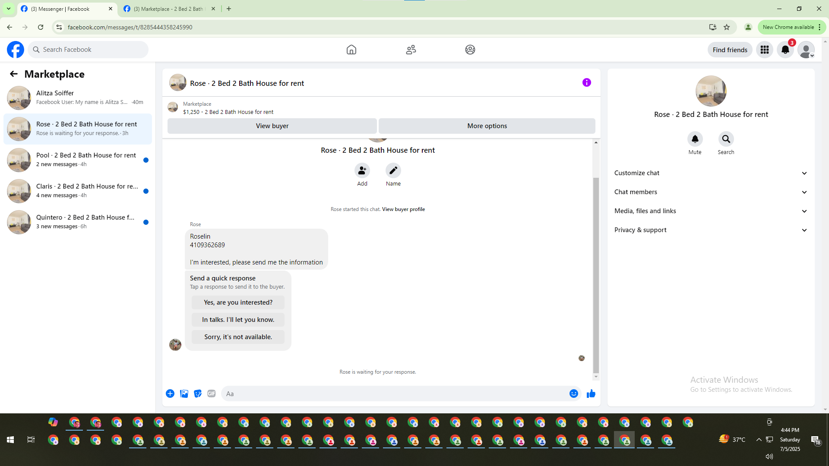Viewport: 829px width, 466px height.
Task: Open the emoji picker in message box
Action: click(x=573, y=394)
